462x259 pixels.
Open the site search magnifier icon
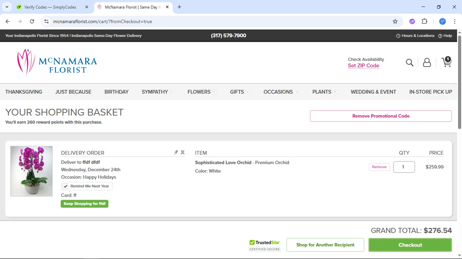coord(409,63)
